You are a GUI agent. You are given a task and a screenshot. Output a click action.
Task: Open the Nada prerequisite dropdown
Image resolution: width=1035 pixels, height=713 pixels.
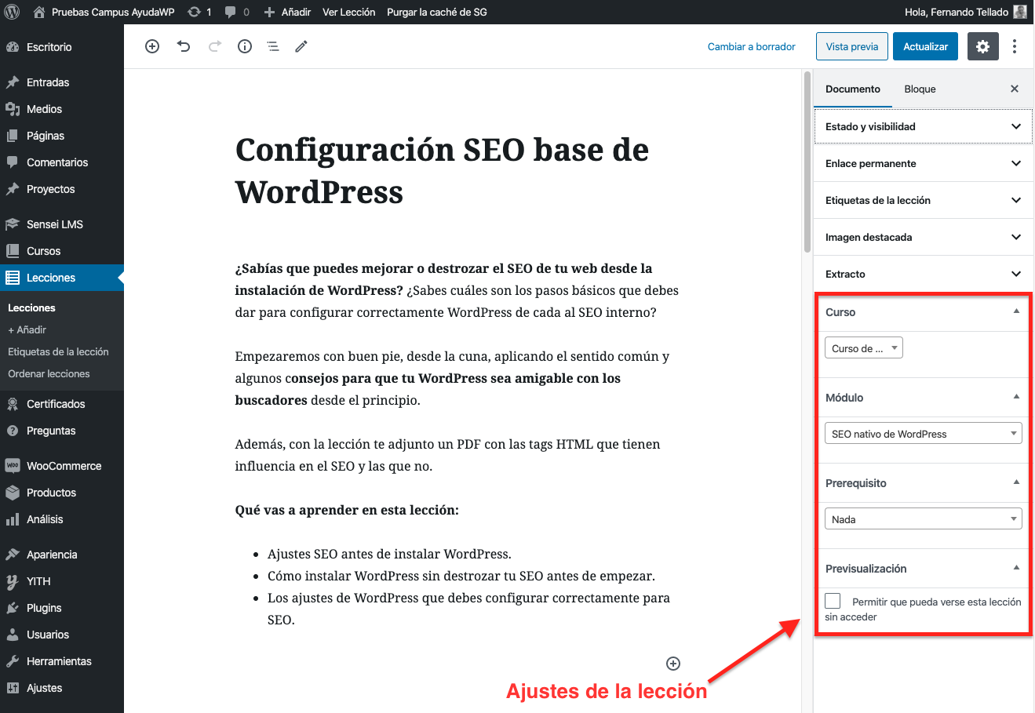[x=923, y=519]
